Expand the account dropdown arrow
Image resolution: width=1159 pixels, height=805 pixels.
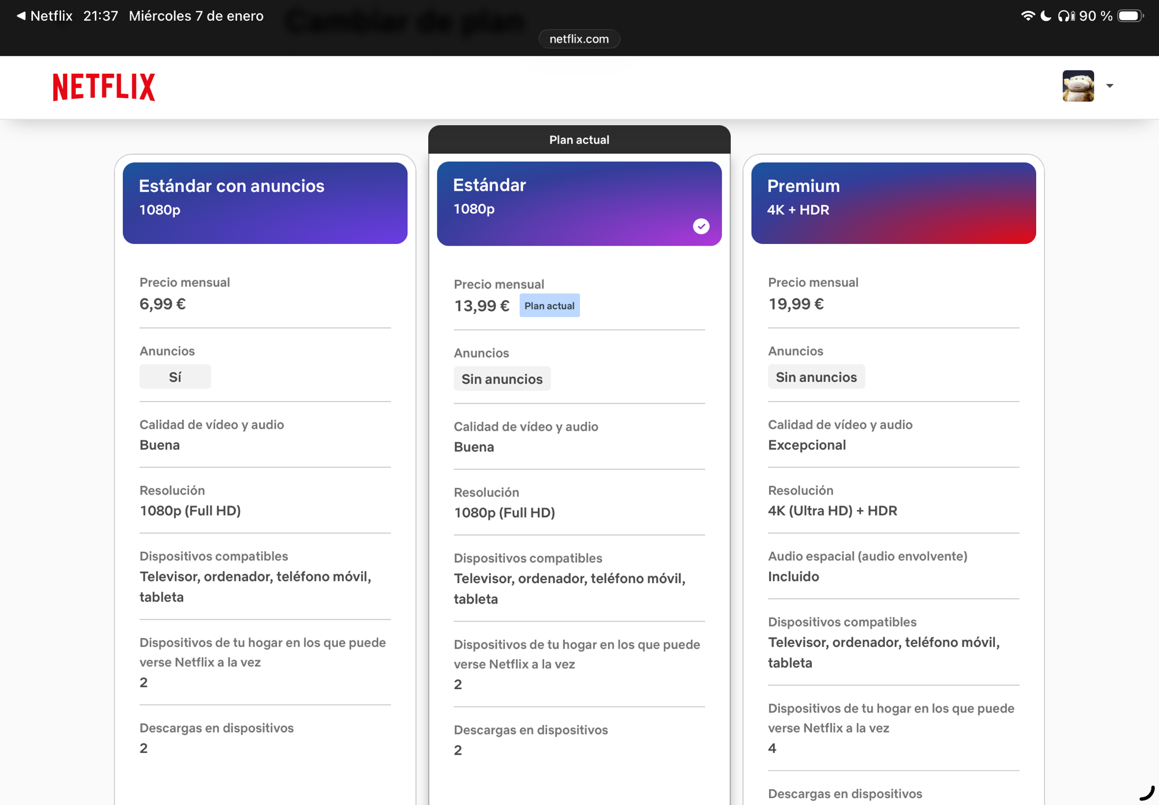pyautogui.click(x=1110, y=86)
